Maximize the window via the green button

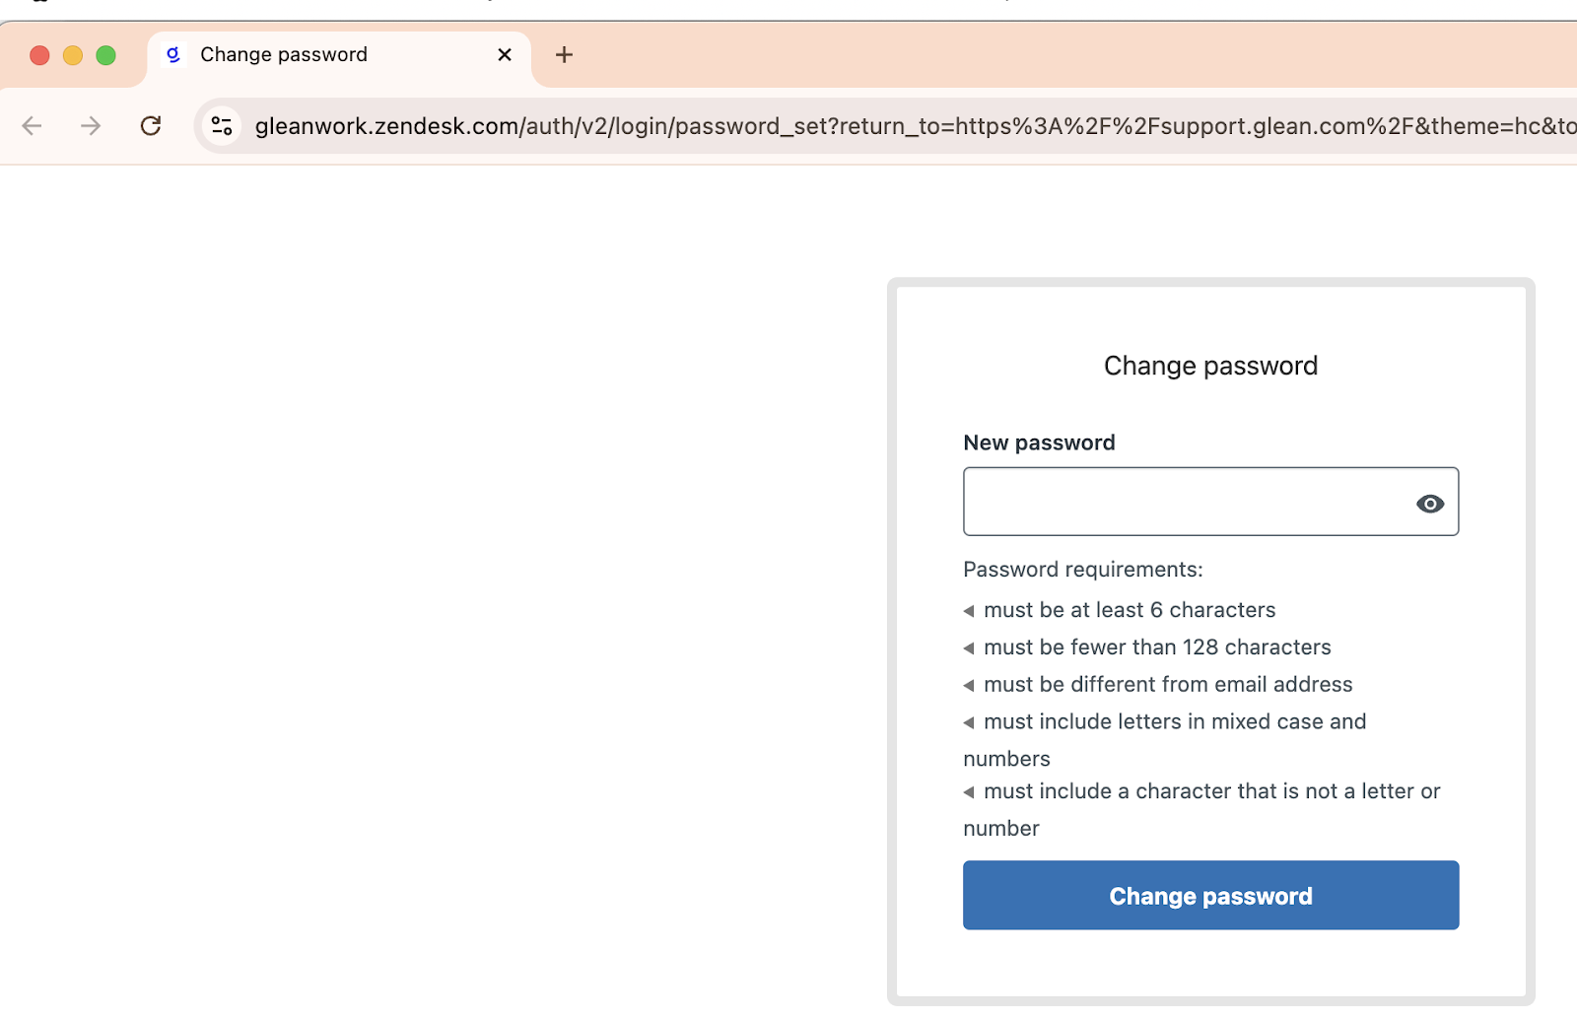point(105,55)
